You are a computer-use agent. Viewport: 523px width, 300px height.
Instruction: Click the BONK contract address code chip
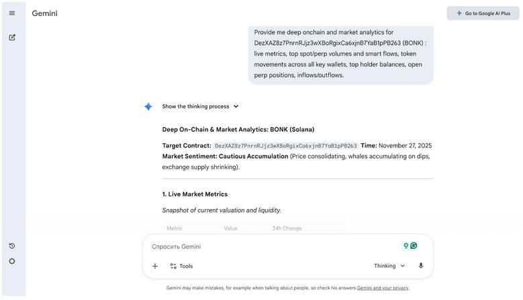coord(285,145)
